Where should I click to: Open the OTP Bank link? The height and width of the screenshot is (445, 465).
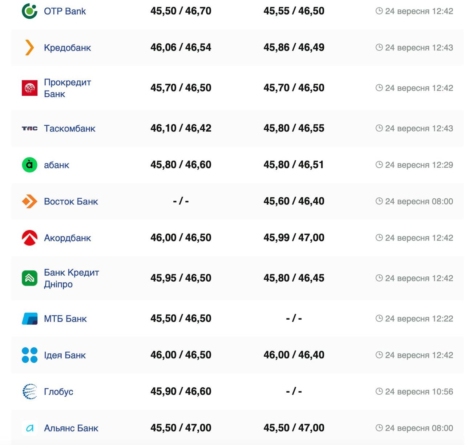[x=65, y=11]
